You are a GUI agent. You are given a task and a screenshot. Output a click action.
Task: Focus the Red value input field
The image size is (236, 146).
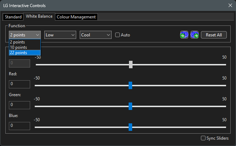(19, 84)
